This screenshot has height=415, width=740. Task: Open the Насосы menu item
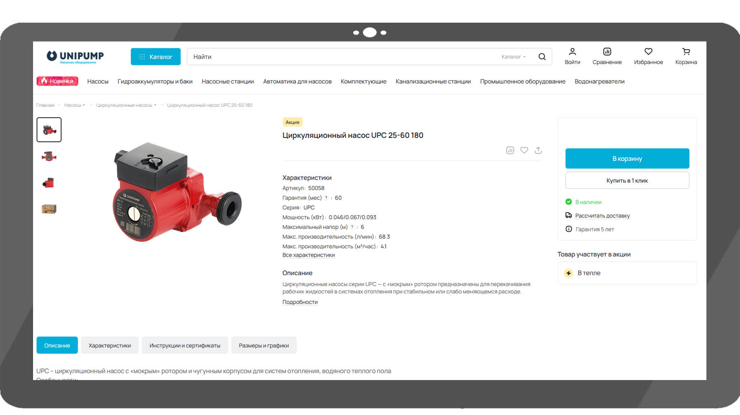point(98,82)
